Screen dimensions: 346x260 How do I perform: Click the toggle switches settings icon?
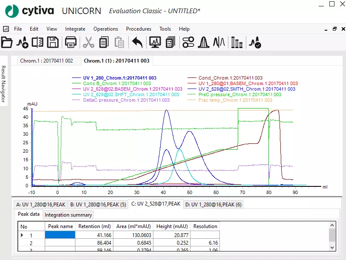pyautogui.click(x=188, y=42)
